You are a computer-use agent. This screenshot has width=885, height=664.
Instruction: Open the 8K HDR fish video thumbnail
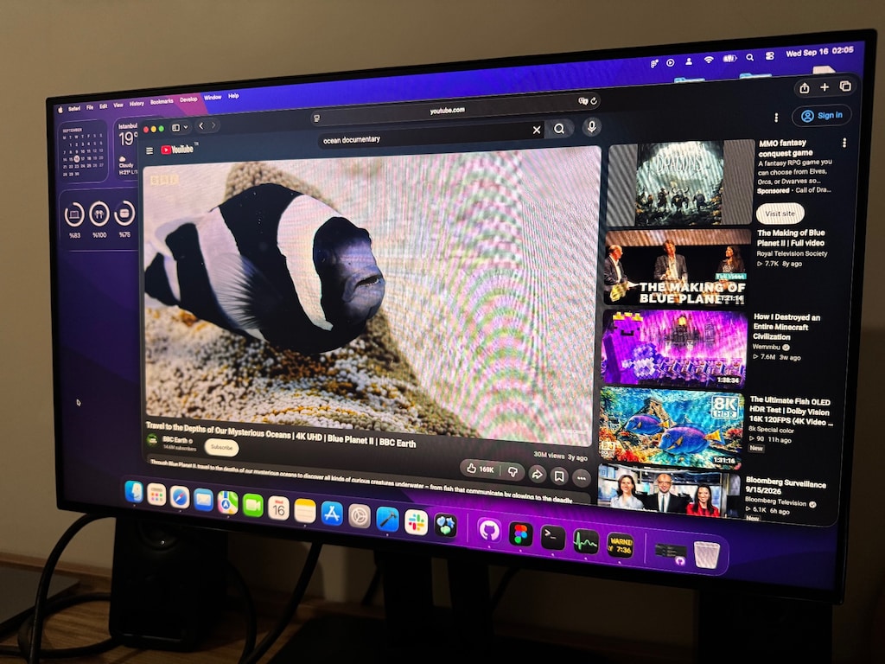point(671,429)
